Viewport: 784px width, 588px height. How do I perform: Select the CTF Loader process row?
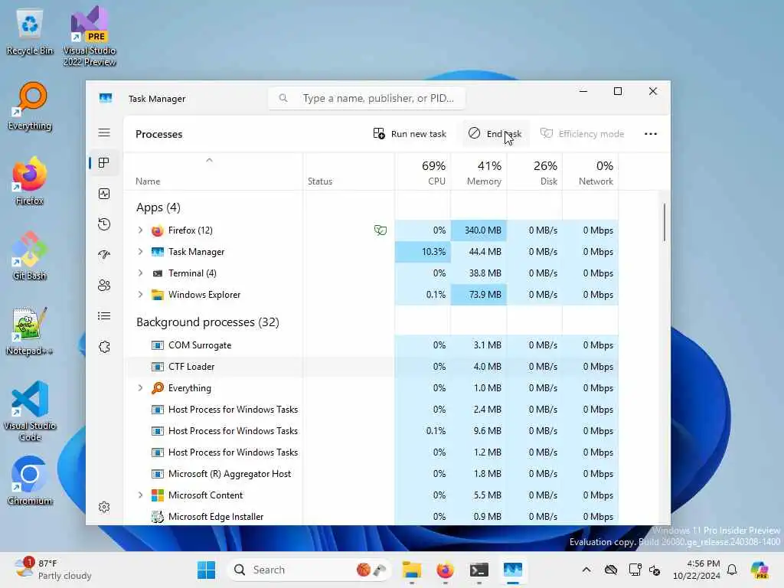[x=371, y=367]
